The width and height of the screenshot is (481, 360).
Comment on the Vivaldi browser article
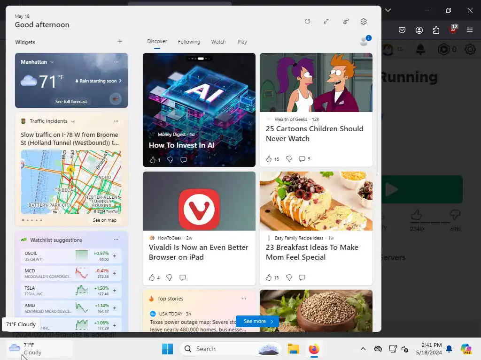tap(183, 277)
